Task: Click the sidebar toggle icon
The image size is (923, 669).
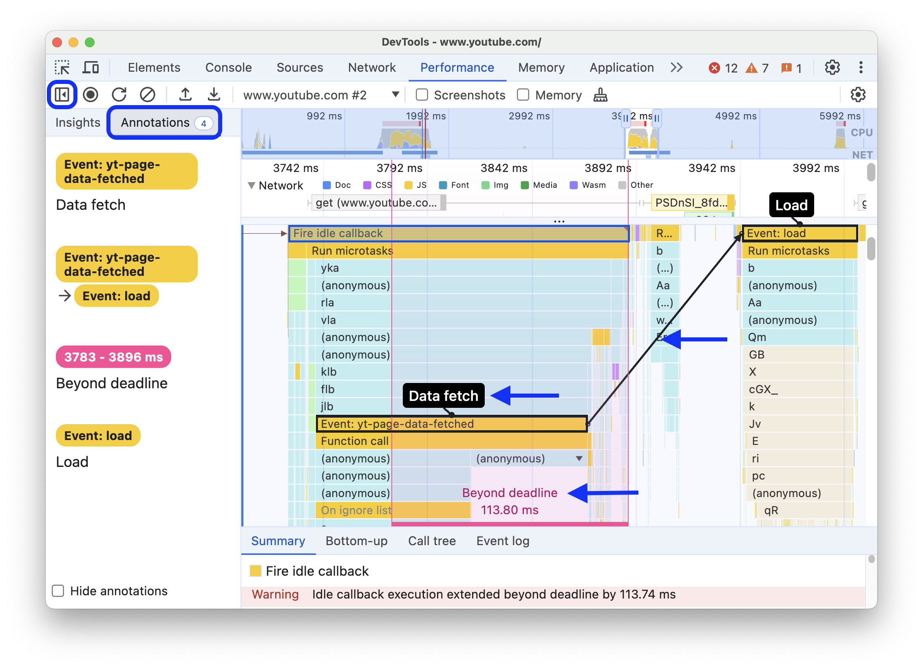Action: point(63,93)
